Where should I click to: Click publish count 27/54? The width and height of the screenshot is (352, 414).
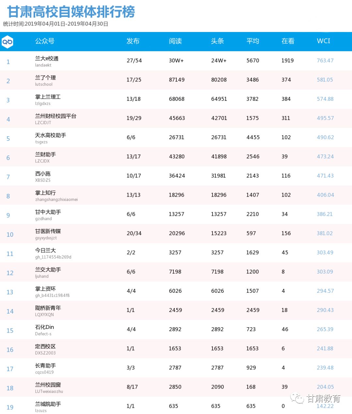click(134, 61)
